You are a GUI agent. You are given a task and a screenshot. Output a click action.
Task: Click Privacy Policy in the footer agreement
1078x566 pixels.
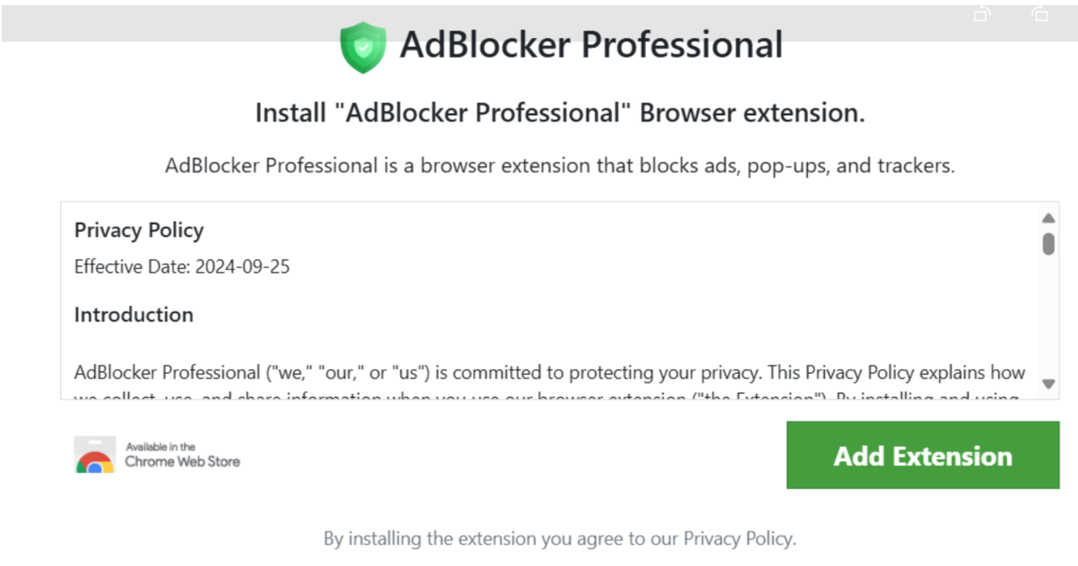(738, 538)
